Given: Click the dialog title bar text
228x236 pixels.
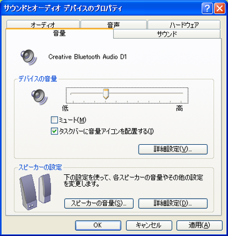Looking at the screenshot, I should (62, 9).
